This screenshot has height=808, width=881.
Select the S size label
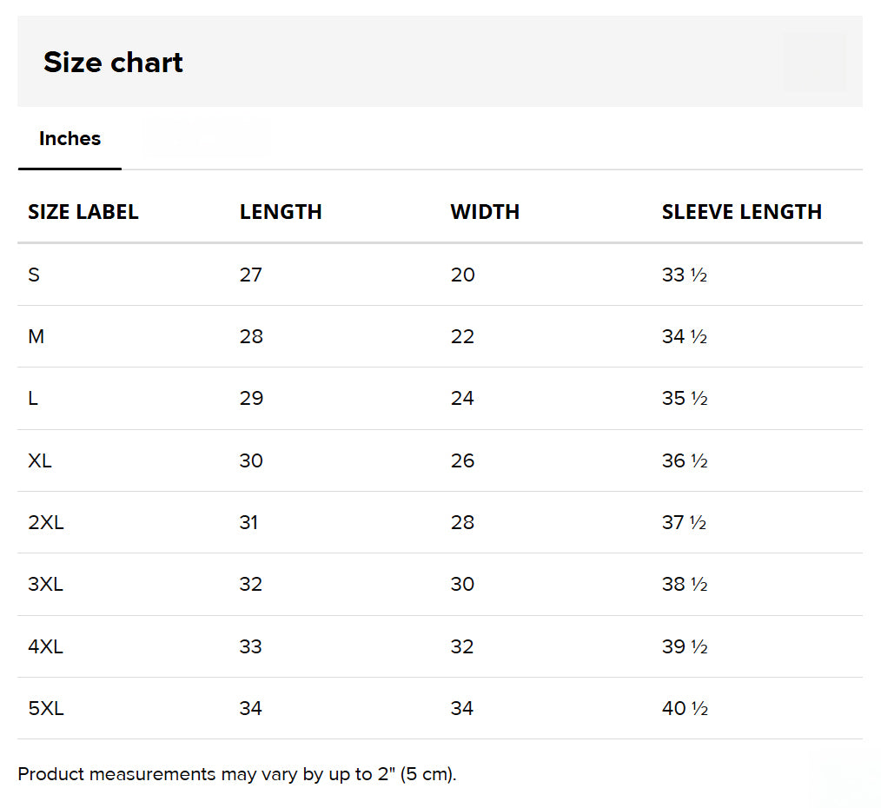click(x=34, y=275)
